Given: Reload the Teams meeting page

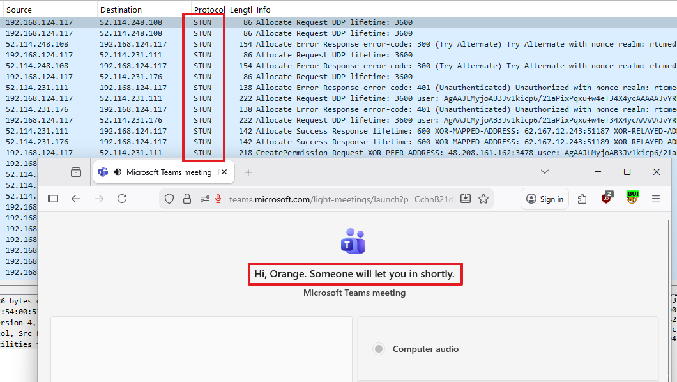Looking at the screenshot, I should coord(122,199).
